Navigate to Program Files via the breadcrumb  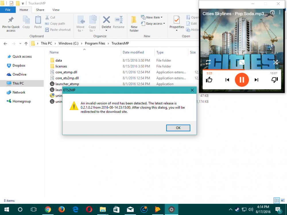(x=95, y=43)
